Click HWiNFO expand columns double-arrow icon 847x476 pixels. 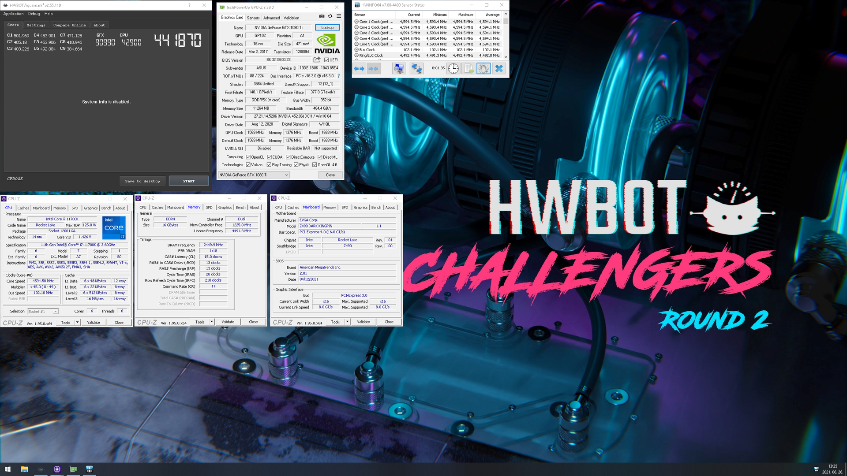[x=360, y=69]
